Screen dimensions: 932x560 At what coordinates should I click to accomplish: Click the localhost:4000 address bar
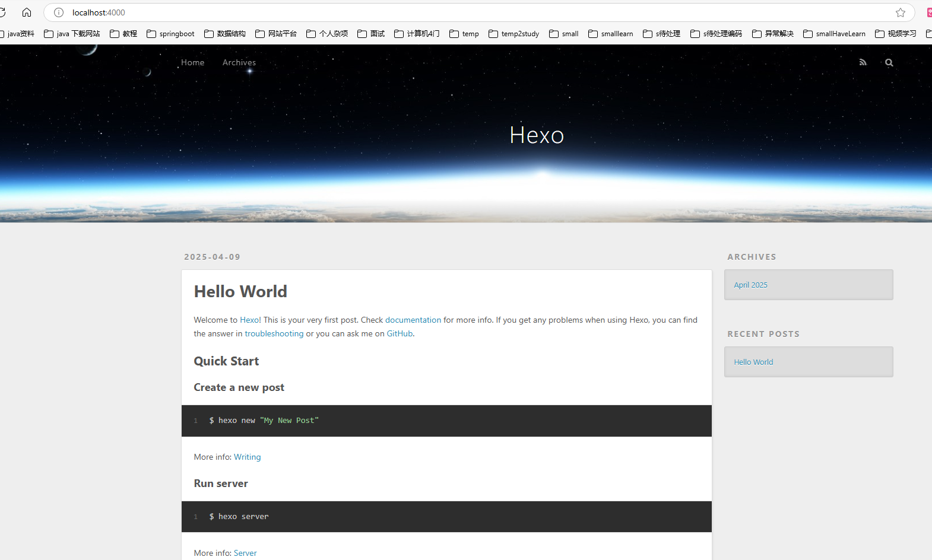478,12
